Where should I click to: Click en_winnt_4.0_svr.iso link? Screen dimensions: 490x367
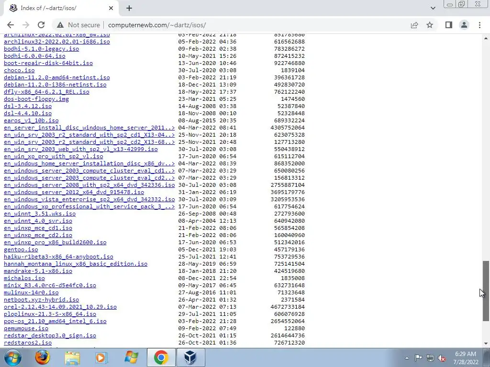38,221
